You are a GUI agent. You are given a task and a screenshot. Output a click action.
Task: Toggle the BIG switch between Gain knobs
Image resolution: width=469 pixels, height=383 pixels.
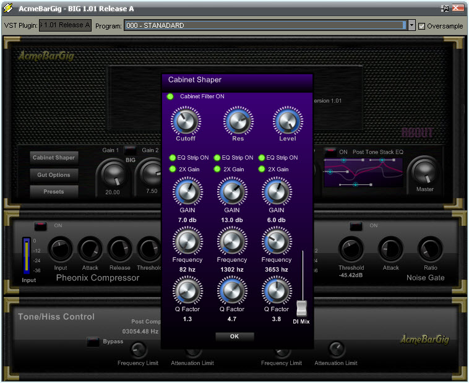[x=130, y=150]
